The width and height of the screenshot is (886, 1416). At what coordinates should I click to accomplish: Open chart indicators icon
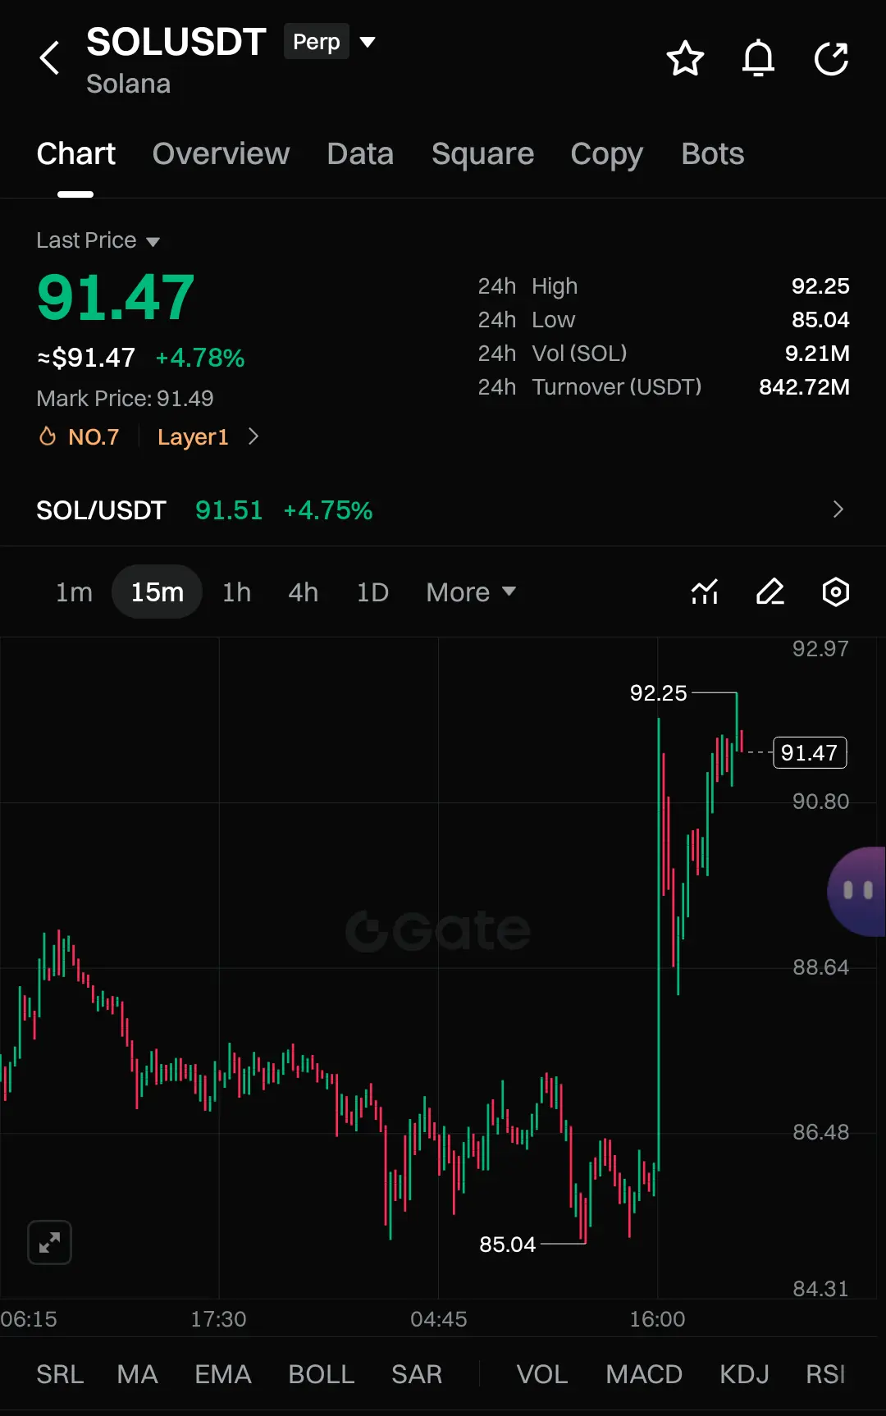(705, 592)
